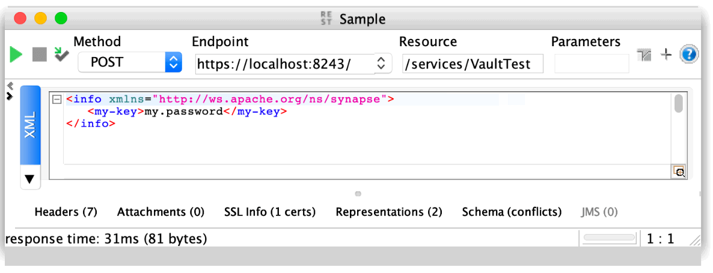Run the request with the green play icon
Screen dimensions: 713x273
click(16, 55)
